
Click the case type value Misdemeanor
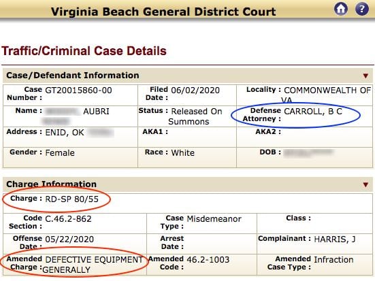point(214,219)
